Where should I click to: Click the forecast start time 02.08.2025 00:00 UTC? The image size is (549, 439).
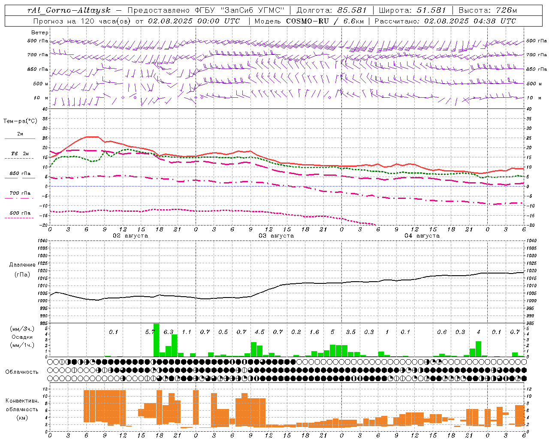[194, 21]
